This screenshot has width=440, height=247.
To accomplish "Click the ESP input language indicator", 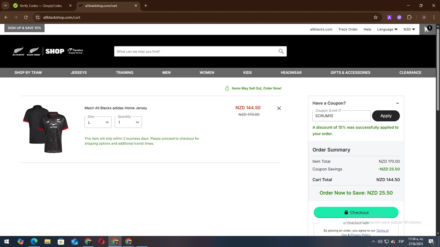I will coord(401,241).
